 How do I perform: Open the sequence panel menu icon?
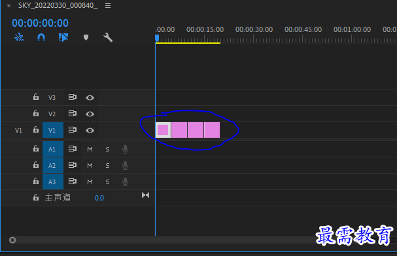click(108, 6)
